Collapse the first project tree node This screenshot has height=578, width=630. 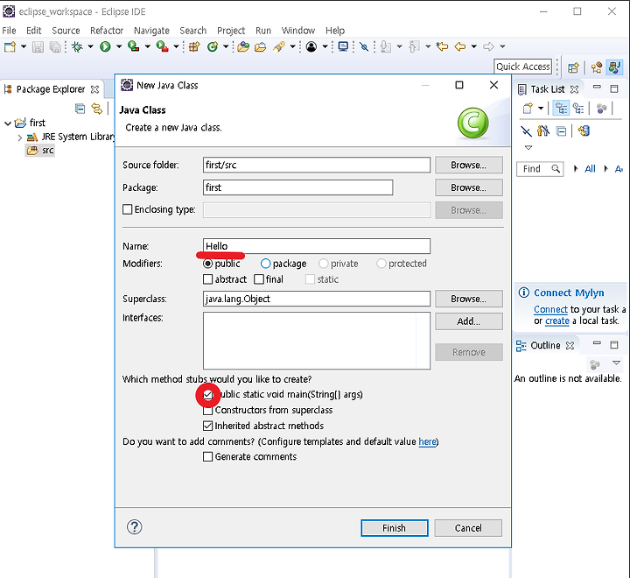pyautogui.click(x=8, y=123)
